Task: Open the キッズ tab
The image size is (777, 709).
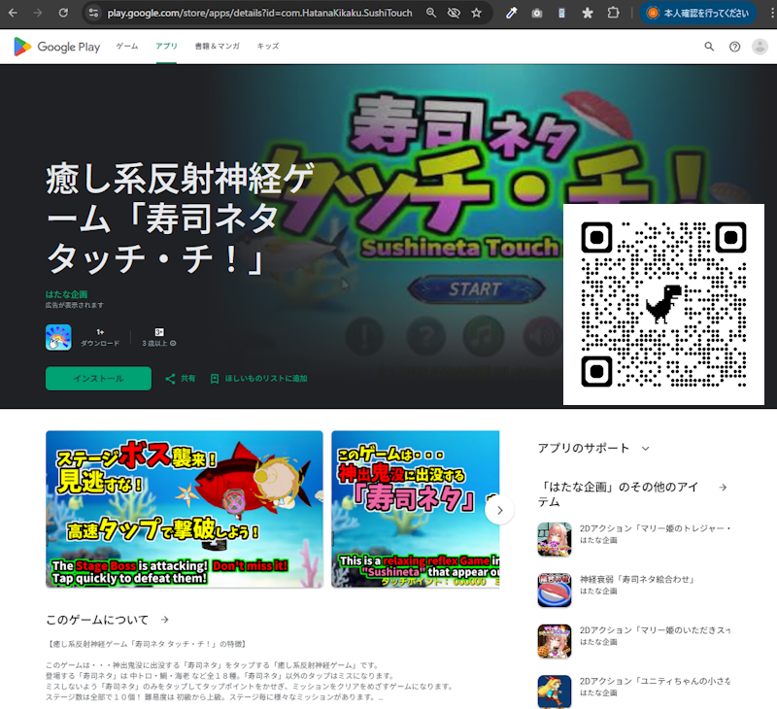Action: (268, 46)
